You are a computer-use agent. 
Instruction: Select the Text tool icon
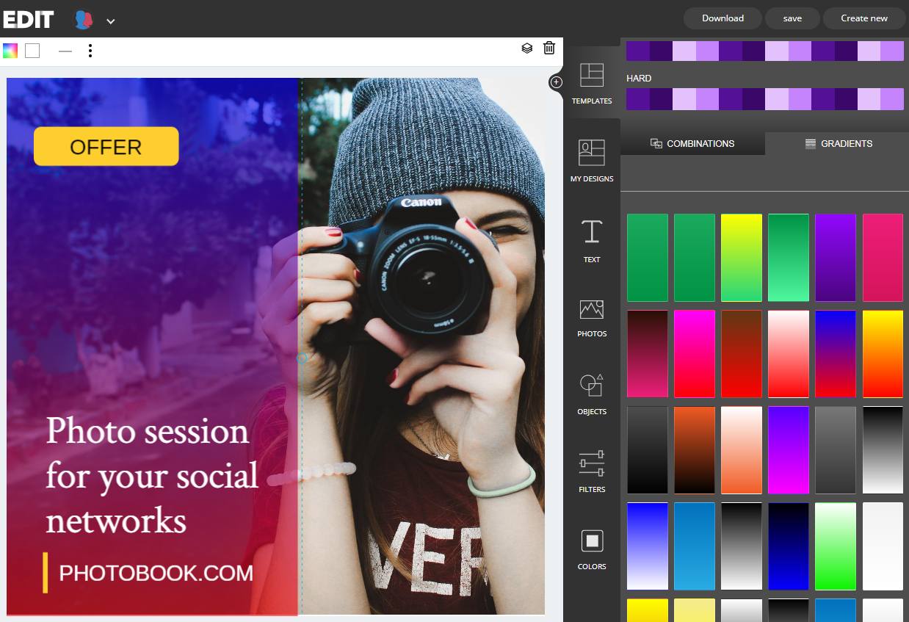coord(592,231)
